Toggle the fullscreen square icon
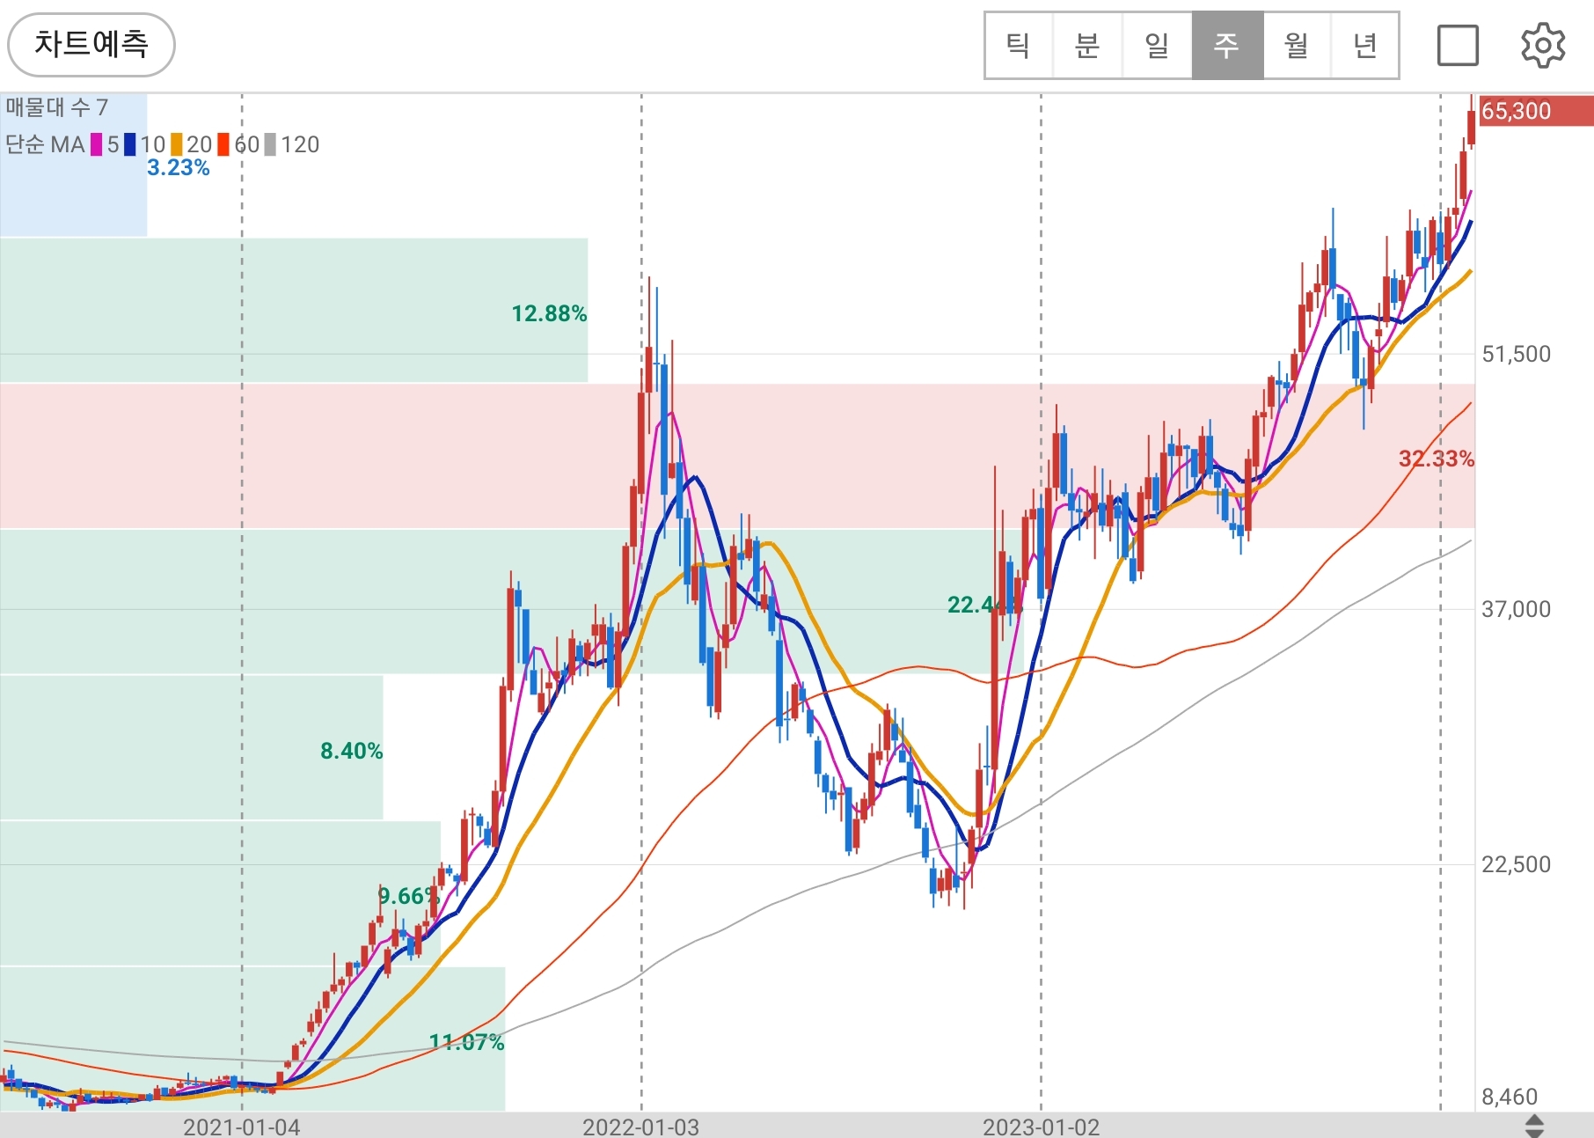 1458,46
